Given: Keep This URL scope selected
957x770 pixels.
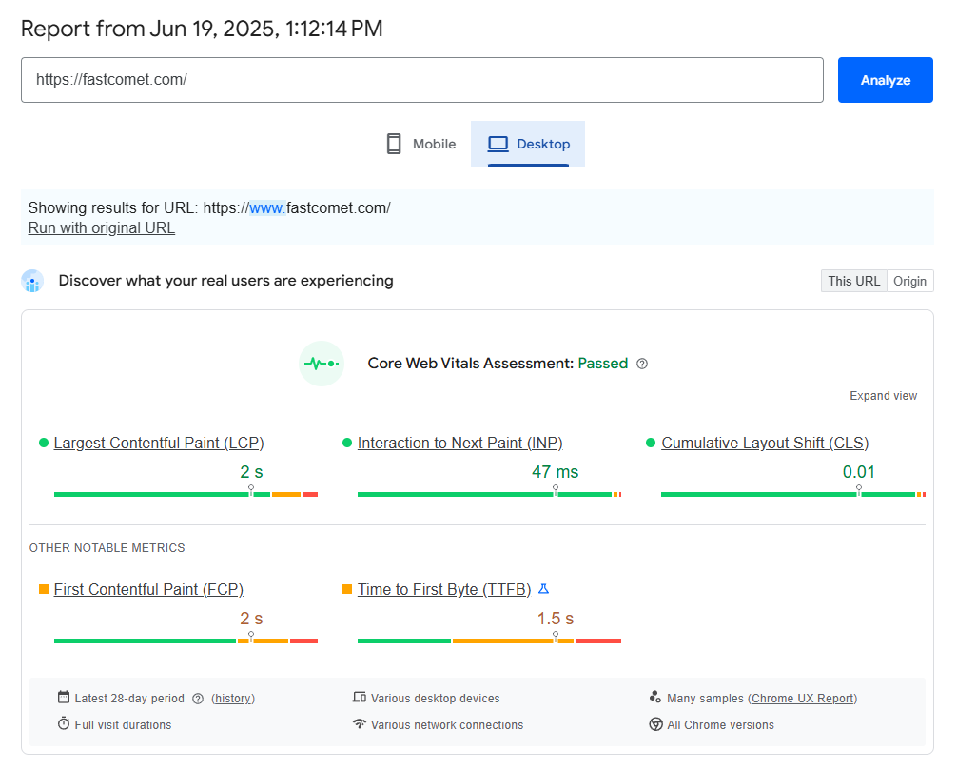Looking at the screenshot, I should tap(853, 280).
